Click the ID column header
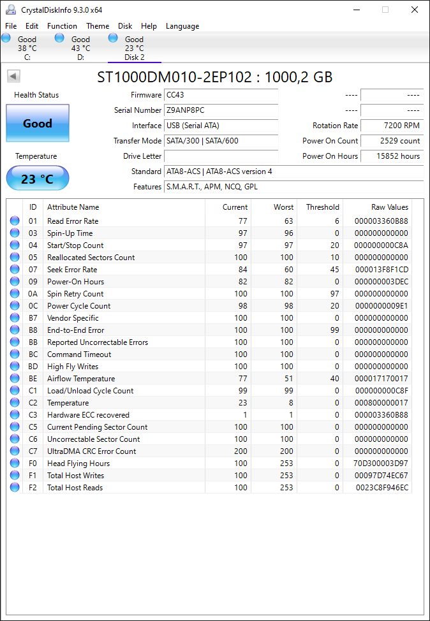Image resolution: width=430 pixels, height=621 pixels. click(x=33, y=207)
